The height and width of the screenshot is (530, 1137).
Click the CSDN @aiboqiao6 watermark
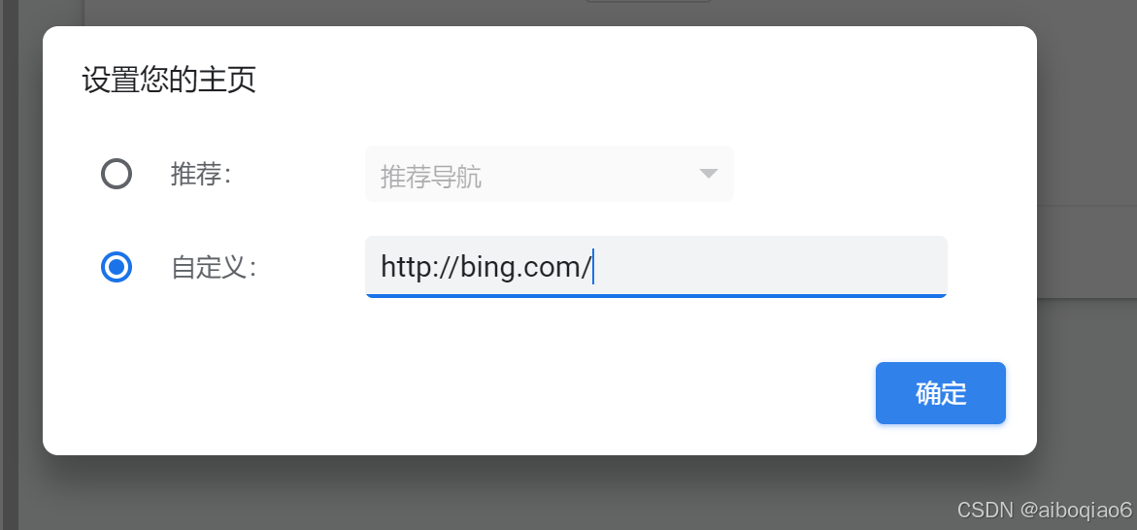coord(1044,510)
